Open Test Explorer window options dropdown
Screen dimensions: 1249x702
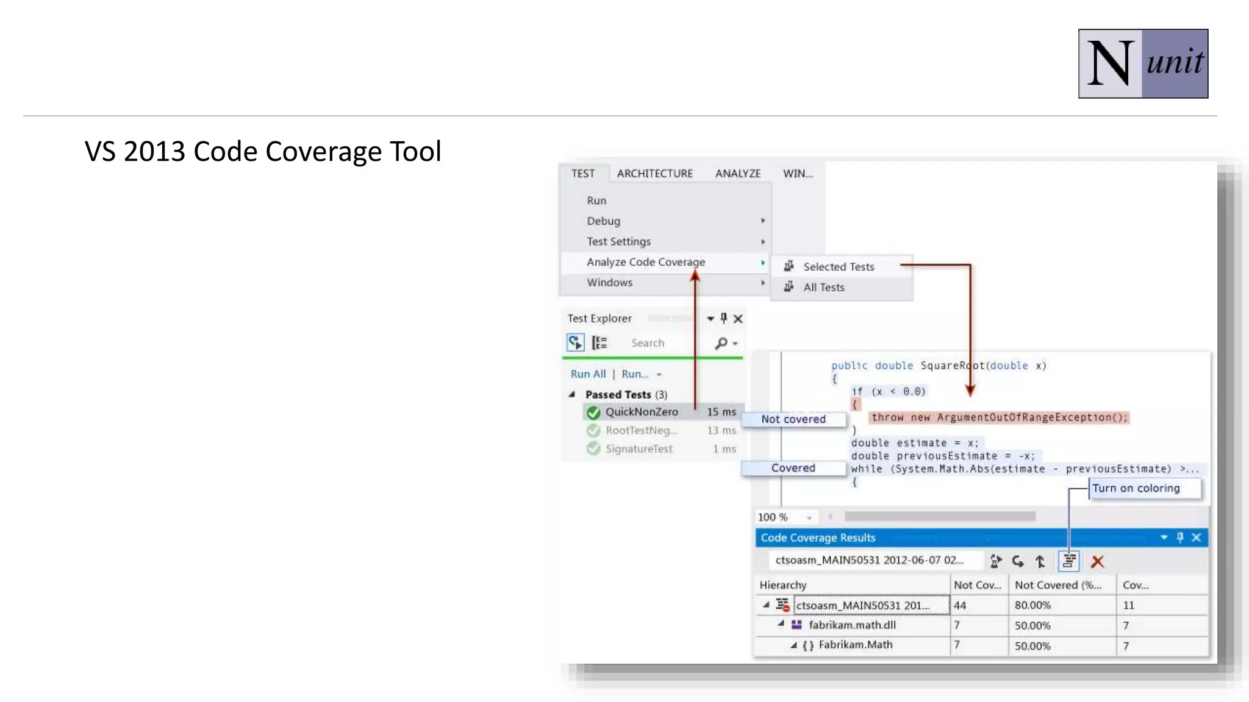click(x=710, y=319)
